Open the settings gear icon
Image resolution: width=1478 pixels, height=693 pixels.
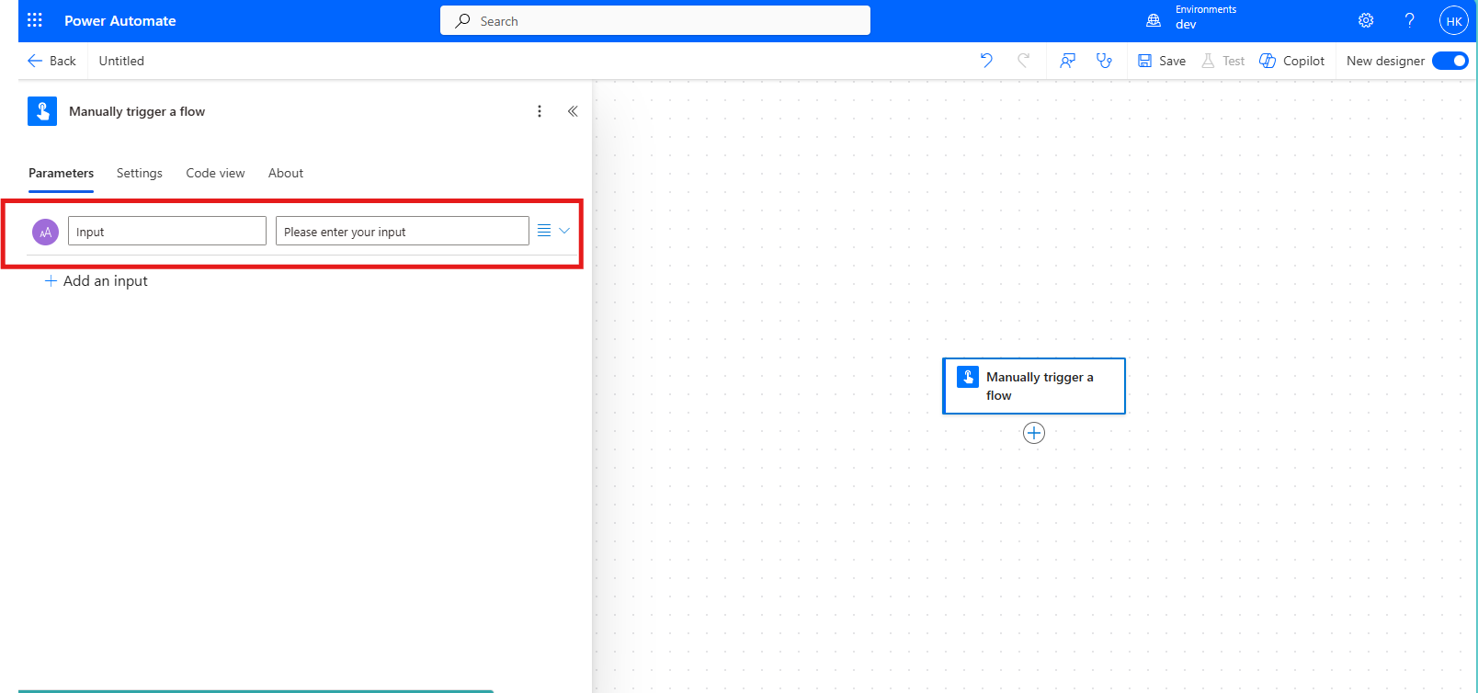pos(1366,20)
